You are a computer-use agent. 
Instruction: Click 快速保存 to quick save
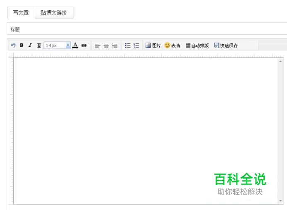click(x=226, y=45)
